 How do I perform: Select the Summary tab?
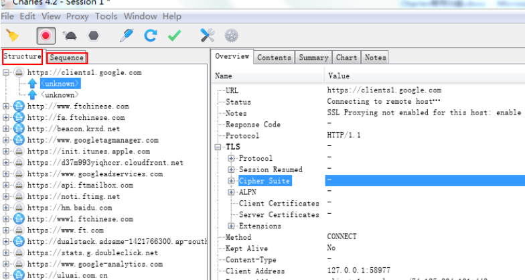pos(313,58)
